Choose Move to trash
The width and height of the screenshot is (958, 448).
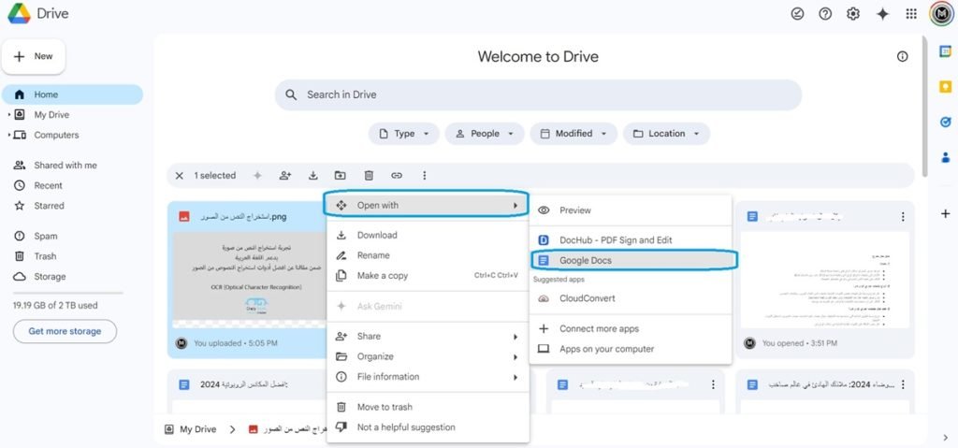(428, 407)
